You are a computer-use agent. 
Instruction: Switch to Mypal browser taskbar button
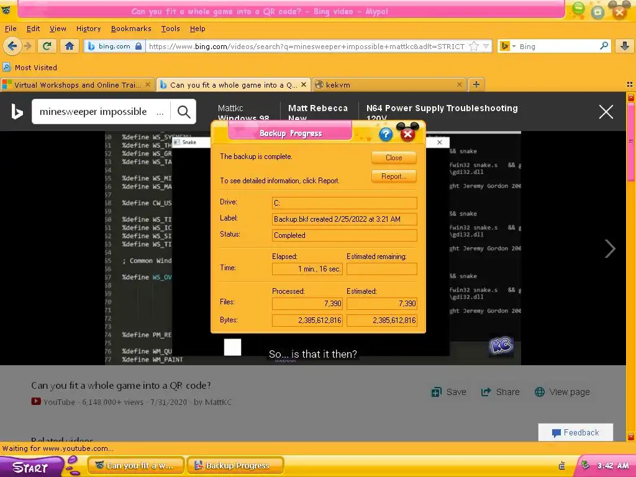136,466
